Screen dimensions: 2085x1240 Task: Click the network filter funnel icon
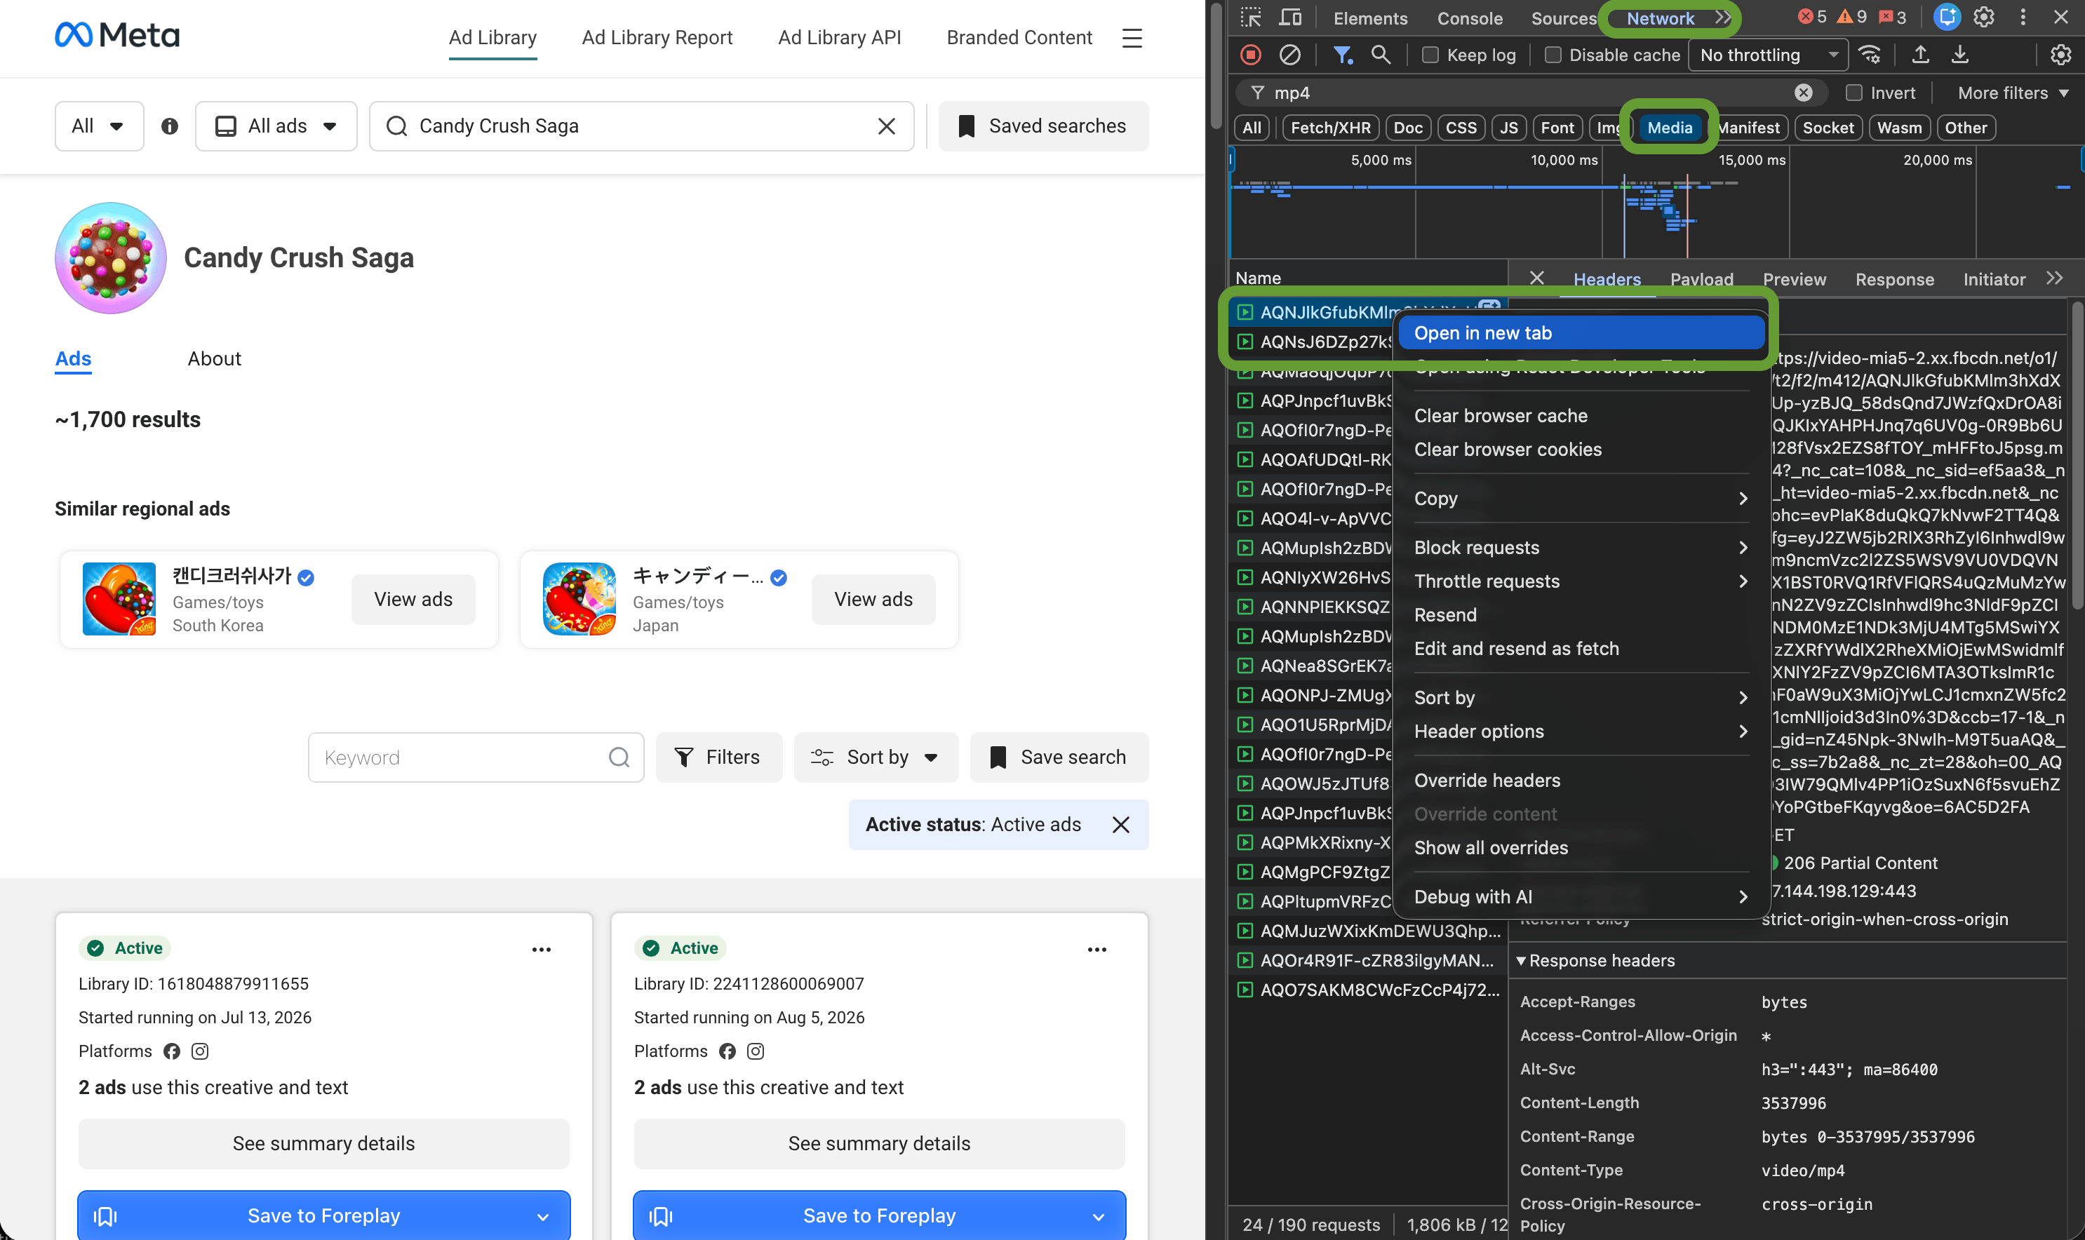1342,55
